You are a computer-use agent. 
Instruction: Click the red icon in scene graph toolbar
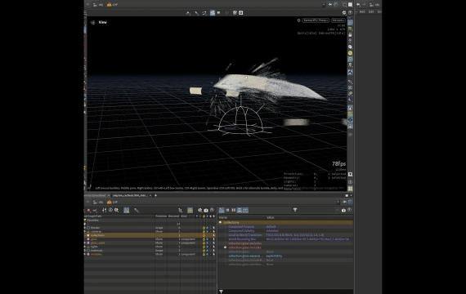pos(89,210)
